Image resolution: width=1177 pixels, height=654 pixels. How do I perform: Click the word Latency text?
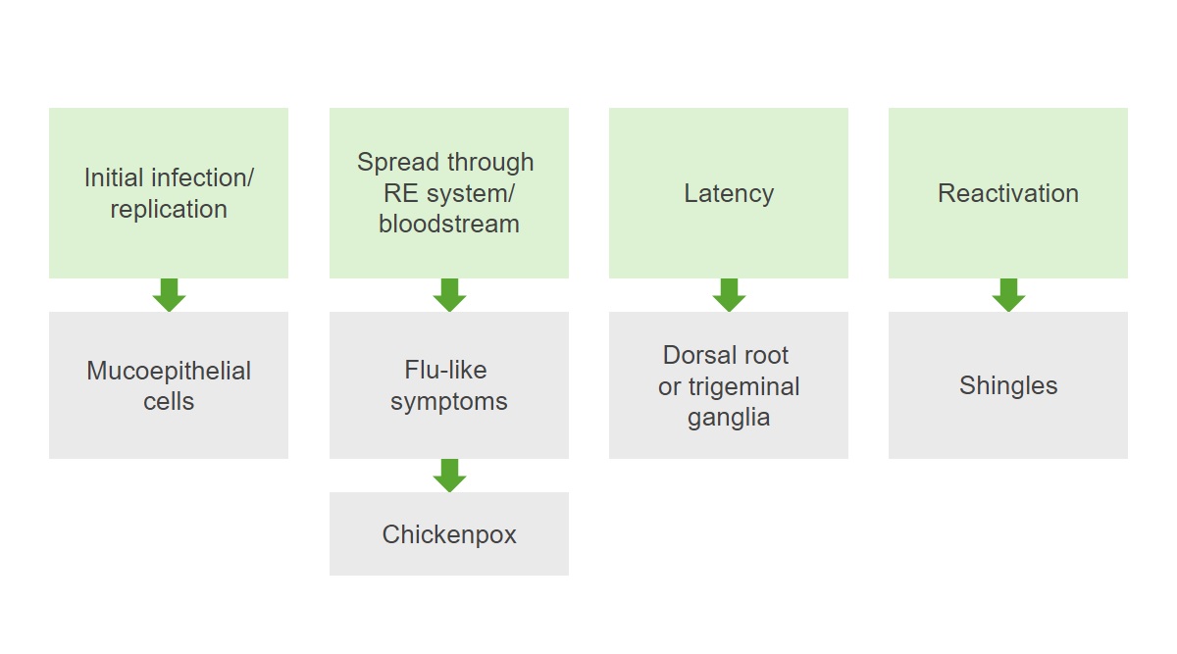[729, 194]
